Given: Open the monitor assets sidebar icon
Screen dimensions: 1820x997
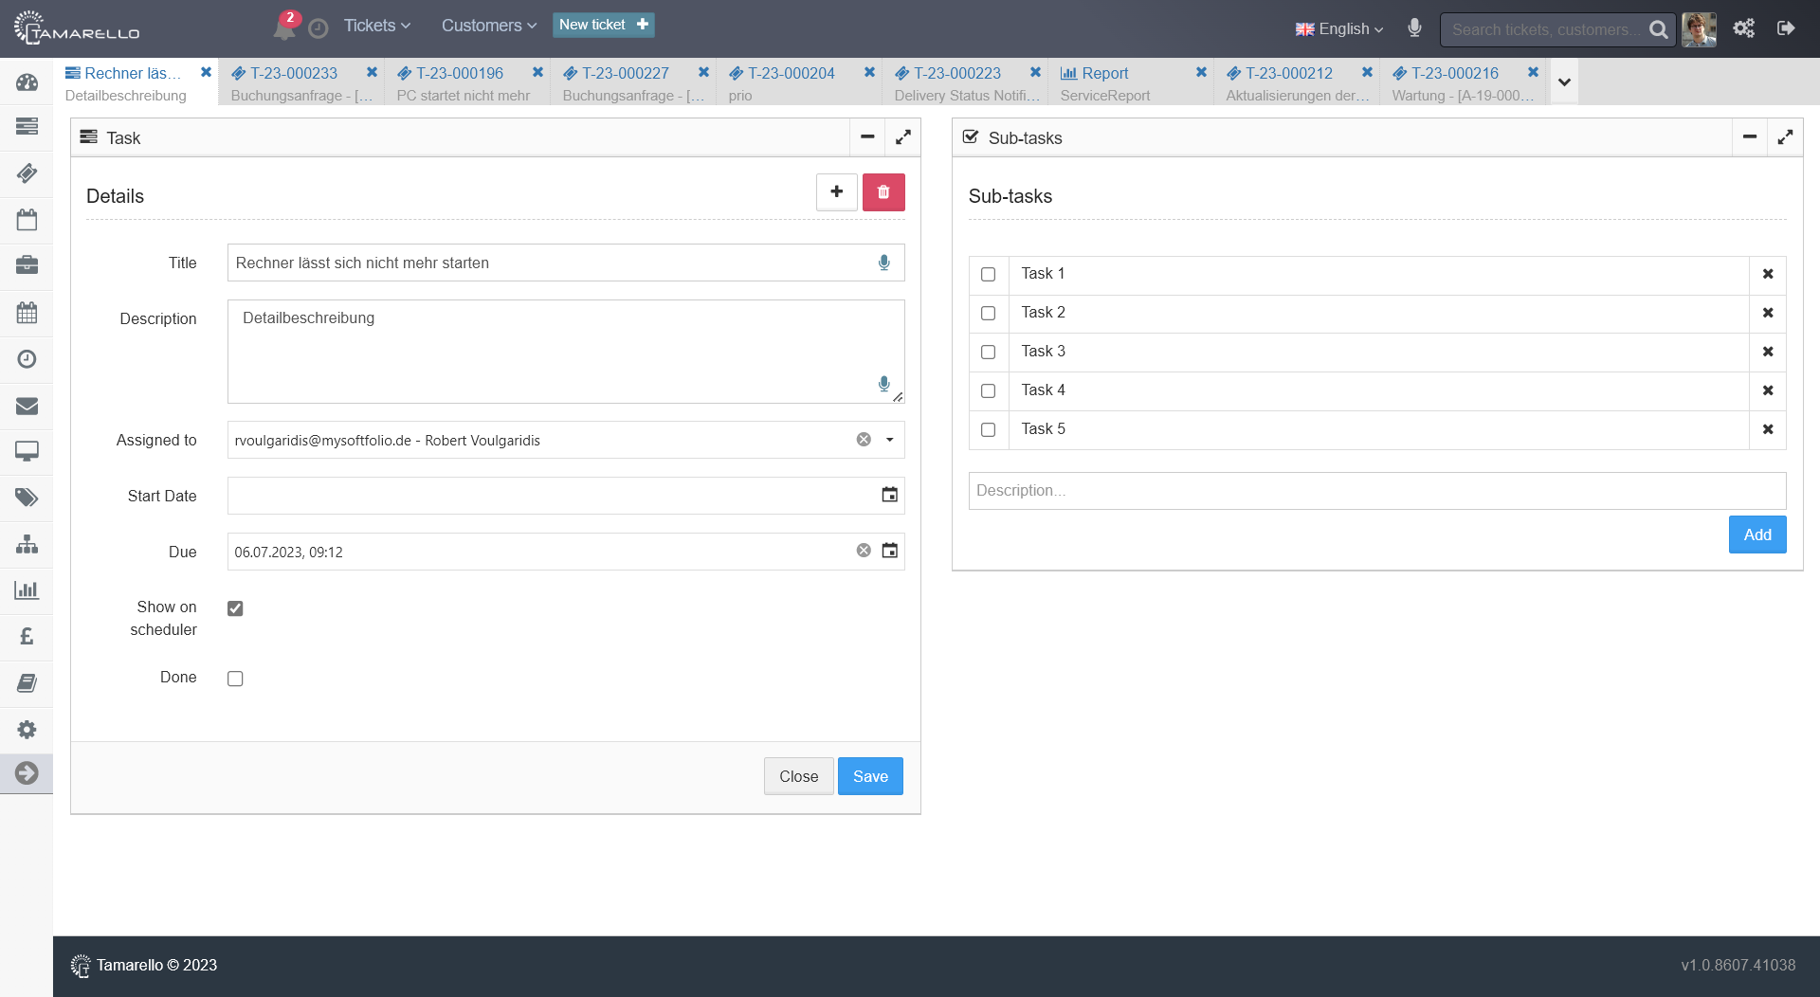Looking at the screenshot, I should (x=27, y=451).
